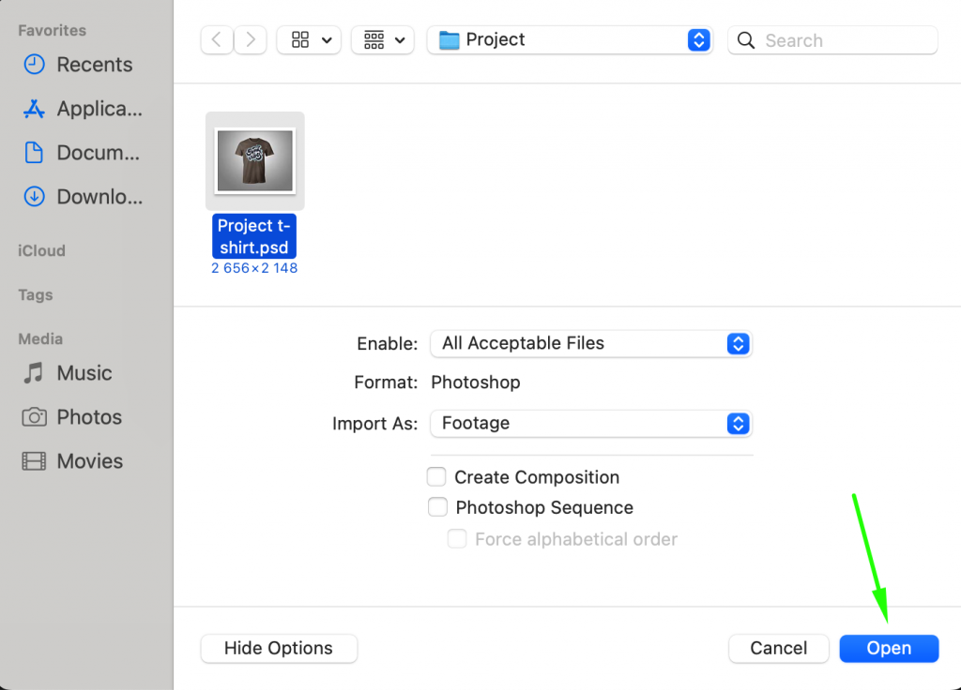Image resolution: width=961 pixels, height=690 pixels.
Task: Tick the Photoshop Sequence checkbox
Action: [x=437, y=507]
